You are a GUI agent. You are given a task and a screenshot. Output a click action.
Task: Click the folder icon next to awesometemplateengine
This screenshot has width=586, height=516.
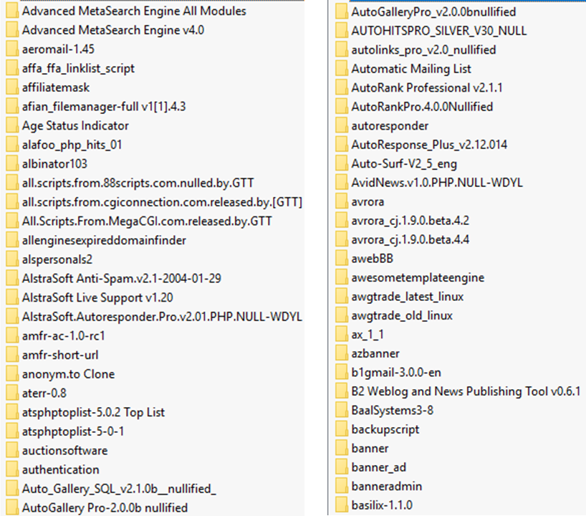point(341,277)
